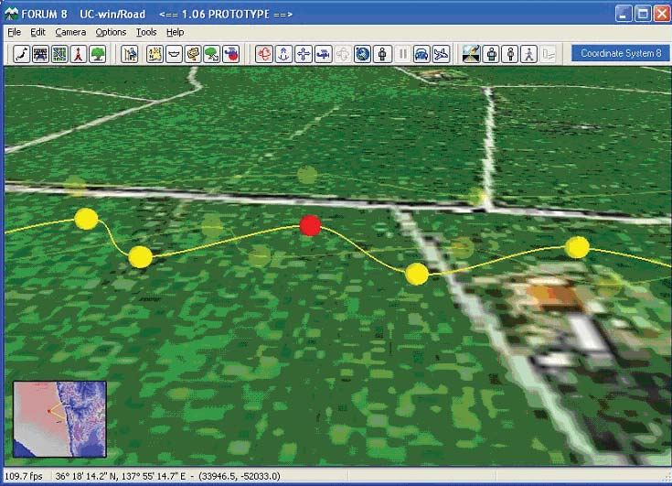Open the Edit menu
The image size is (672, 486).
point(37,32)
